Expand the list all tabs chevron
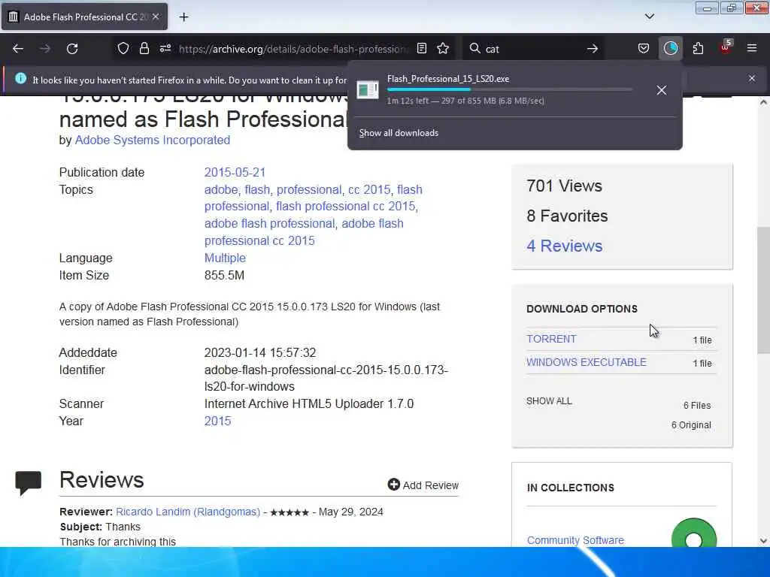This screenshot has height=577, width=770. (x=649, y=17)
